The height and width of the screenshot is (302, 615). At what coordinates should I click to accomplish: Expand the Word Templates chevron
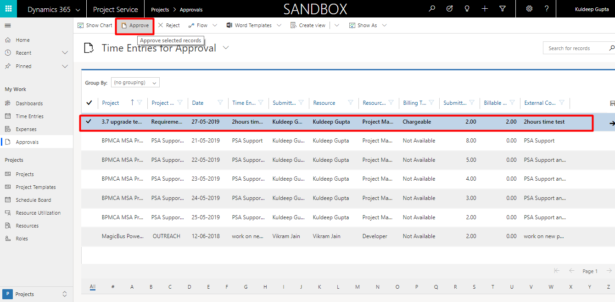[x=279, y=25]
